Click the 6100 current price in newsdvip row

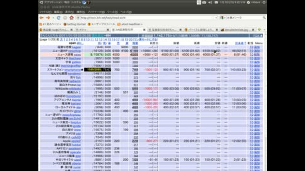coord(134,51)
